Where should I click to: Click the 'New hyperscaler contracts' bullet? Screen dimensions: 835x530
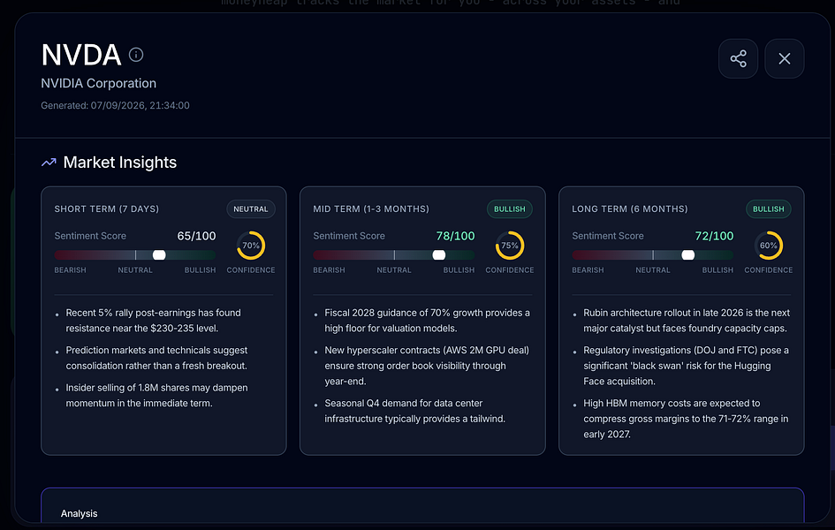click(427, 366)
